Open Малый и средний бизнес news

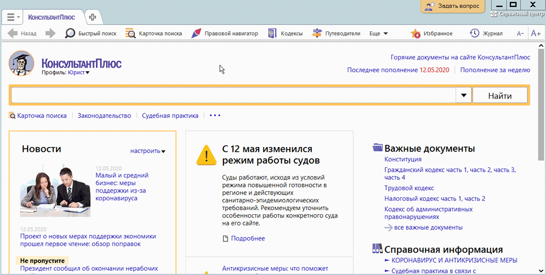(x=122, y=187)
